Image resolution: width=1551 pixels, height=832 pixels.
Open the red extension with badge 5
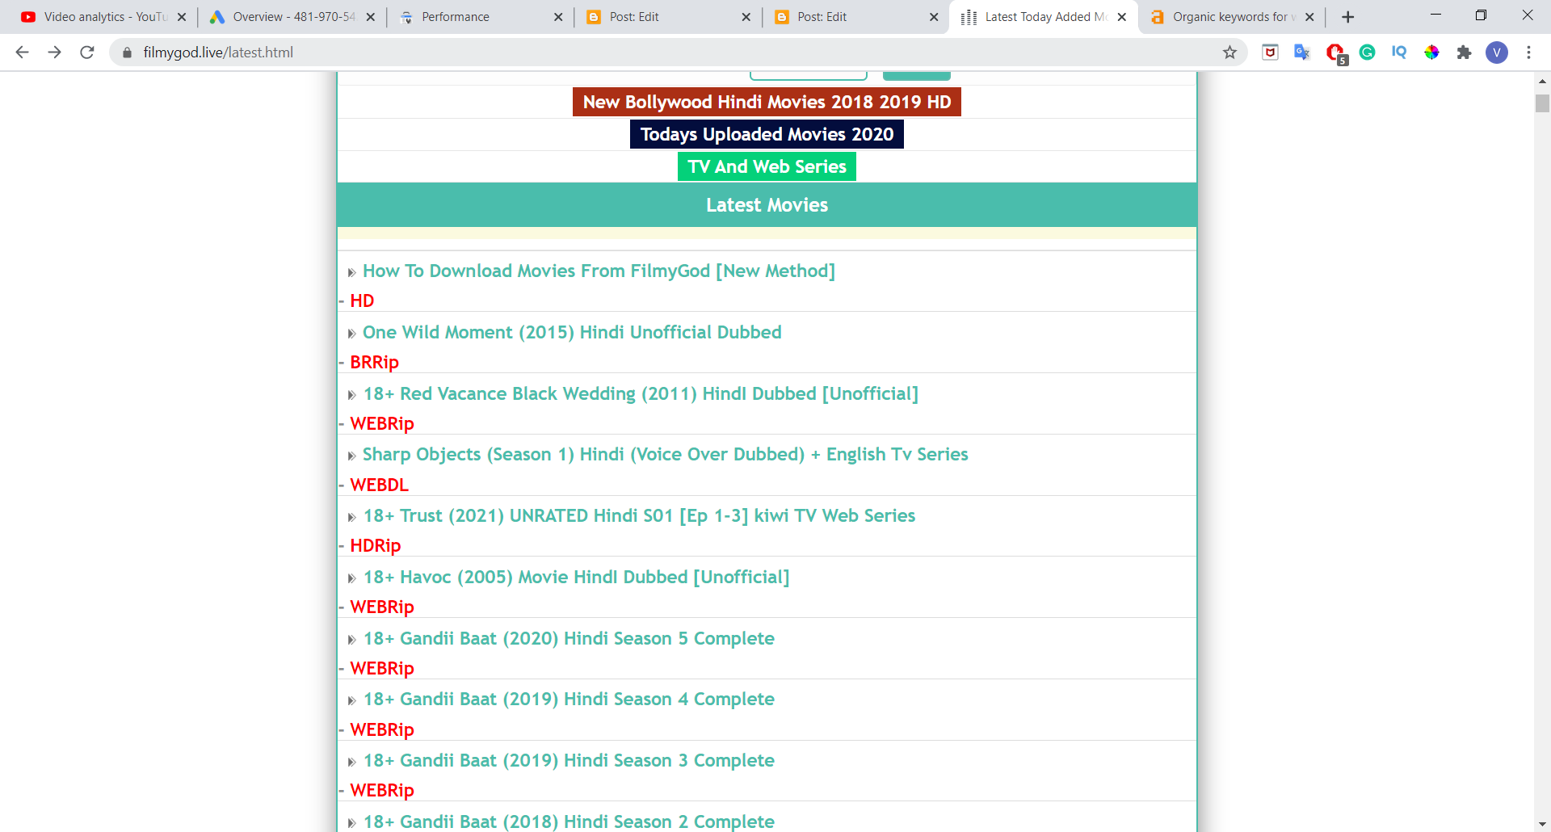tap(1335, 53)
